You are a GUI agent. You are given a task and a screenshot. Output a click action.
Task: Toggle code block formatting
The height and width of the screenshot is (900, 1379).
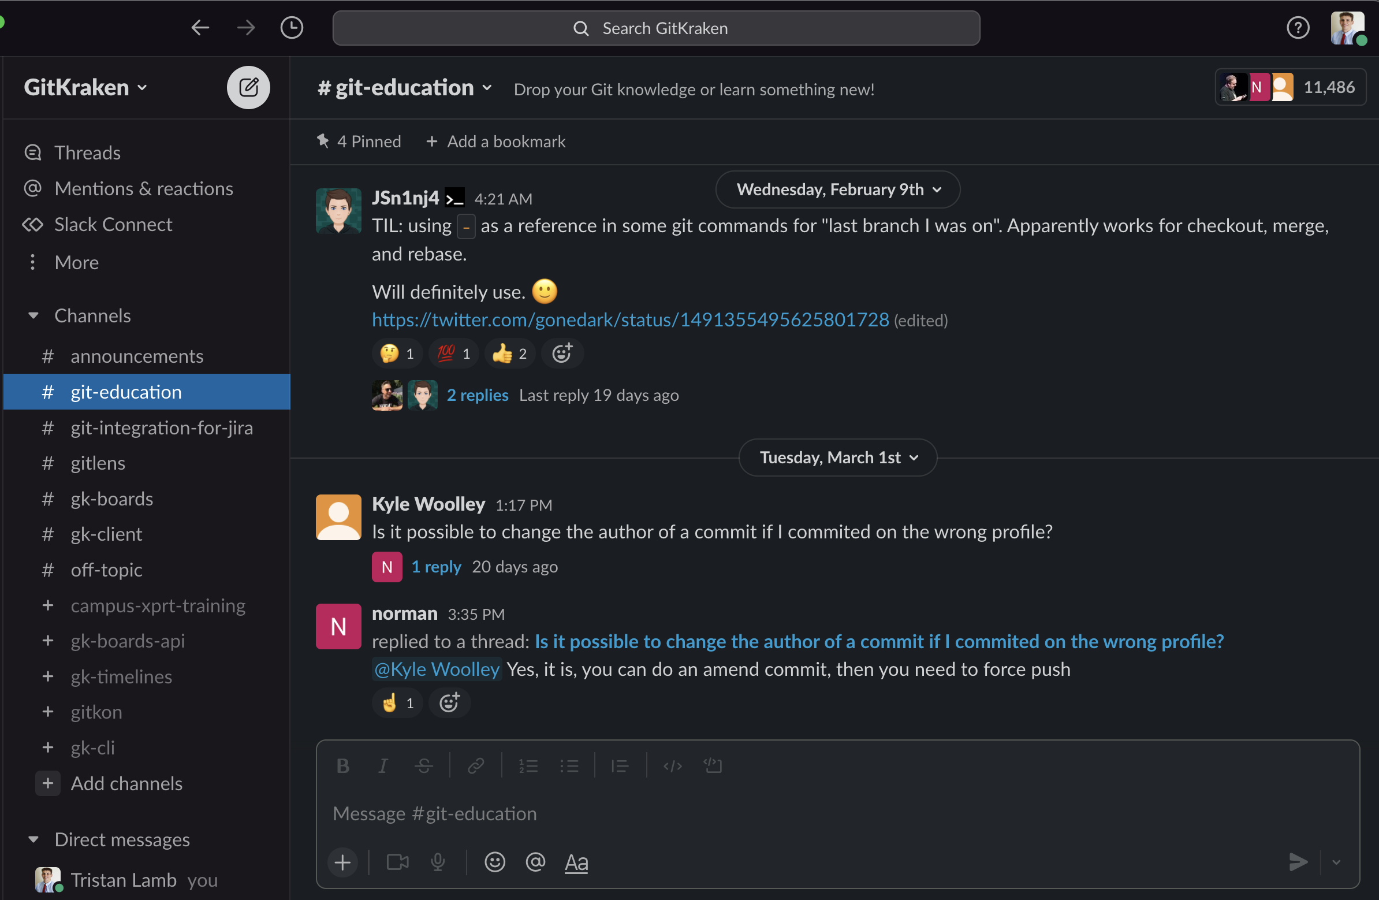tap(713, 765)
